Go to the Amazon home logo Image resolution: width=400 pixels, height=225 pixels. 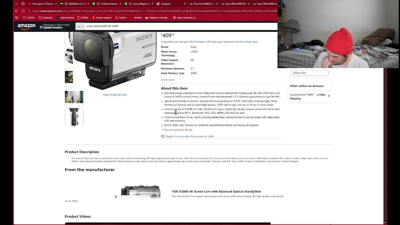[27, 27]
